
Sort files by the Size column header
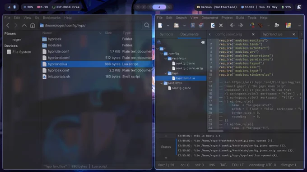108,33
